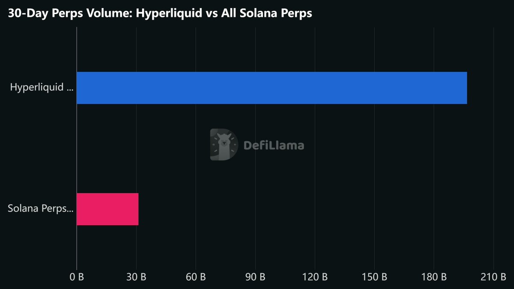The image size is (514, 289).
Task: Select the blue Hyperliquid volume bar
Action: click(x=272, y=88)
